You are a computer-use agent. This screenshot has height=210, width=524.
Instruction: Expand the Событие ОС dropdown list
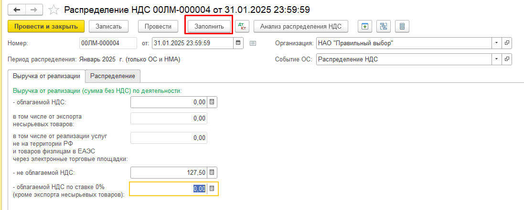[x=497, y=60]
